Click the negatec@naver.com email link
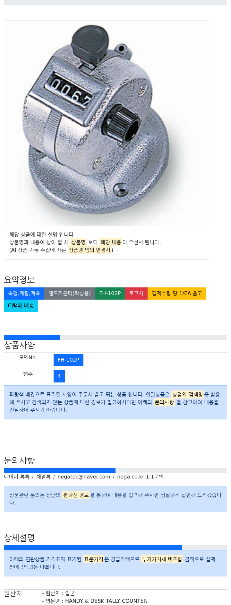The height and width of the screenshot is (605, 231). pyautogui.click(x=84, y=477)
